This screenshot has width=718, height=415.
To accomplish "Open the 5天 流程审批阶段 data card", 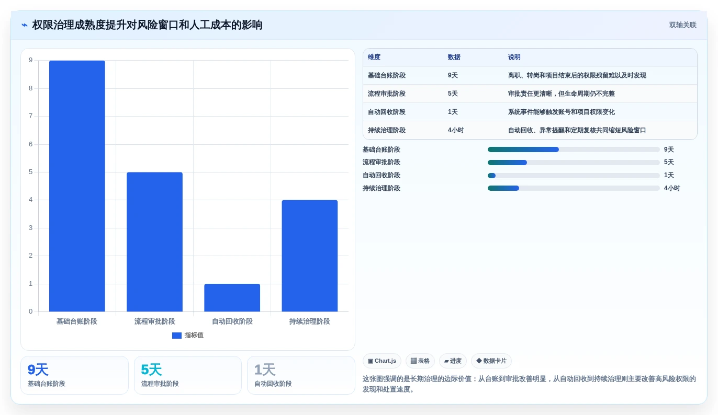I will coord(188,375).
